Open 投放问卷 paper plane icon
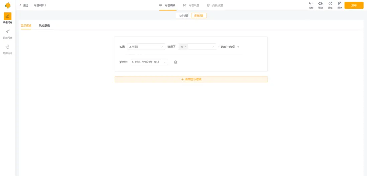The height and width of the screenshot is (176, 367). [7, 31]
